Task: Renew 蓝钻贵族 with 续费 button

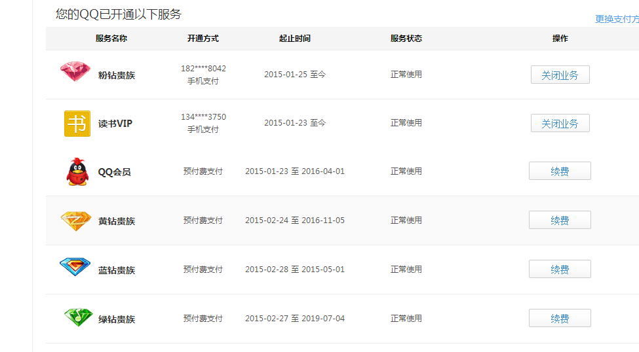Action: pos(560,269)
